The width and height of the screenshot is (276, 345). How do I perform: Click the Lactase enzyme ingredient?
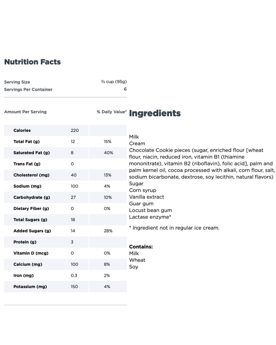tap(150, 217)
